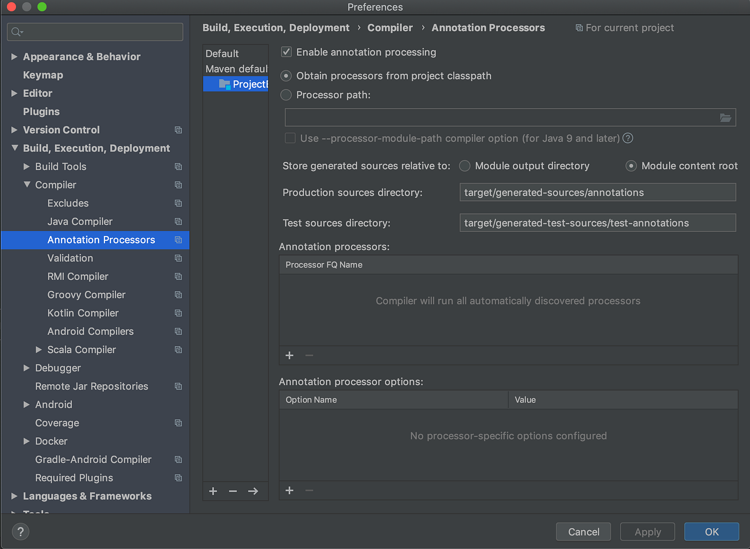Click Build, Execution, Deployment breadcrumb
The image size is (750, 549).
[276, 28]
